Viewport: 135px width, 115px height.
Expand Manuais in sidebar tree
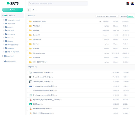coord(4,41)
